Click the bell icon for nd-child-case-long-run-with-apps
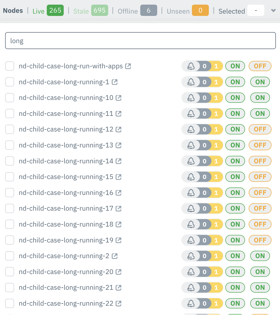The image size is (280, 319). point(191,66)
